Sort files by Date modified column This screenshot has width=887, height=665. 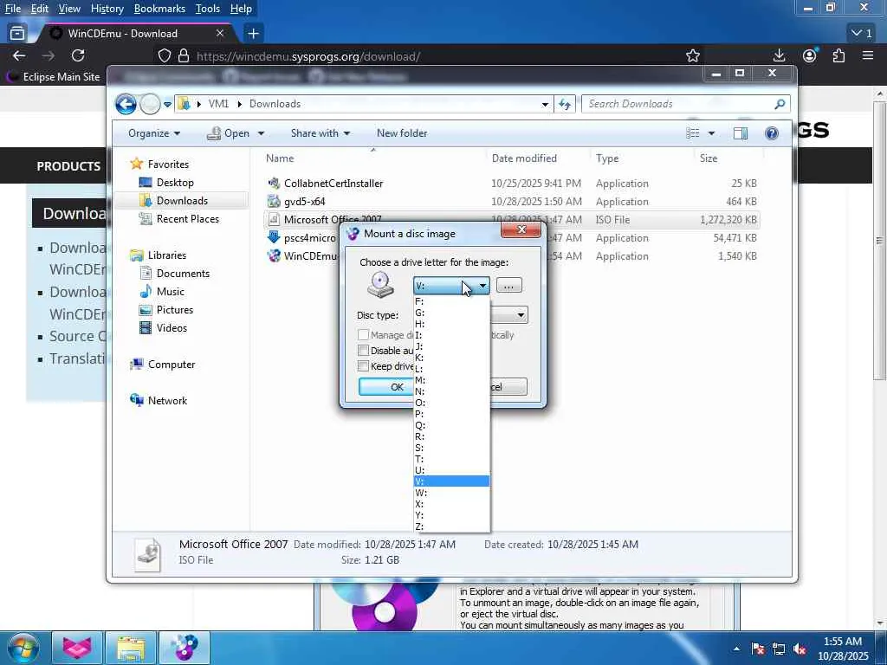[524, 158]
